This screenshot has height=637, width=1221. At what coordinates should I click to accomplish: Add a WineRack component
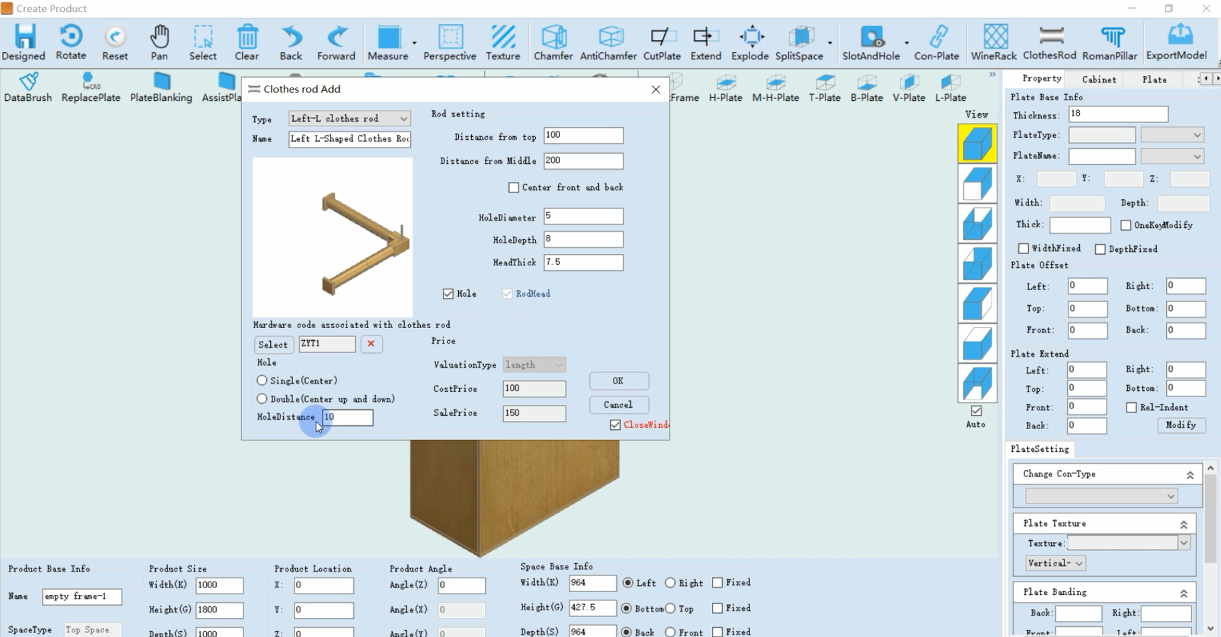994,42
